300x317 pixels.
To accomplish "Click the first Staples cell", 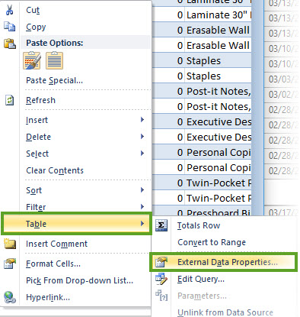I will tap(202, 60).
